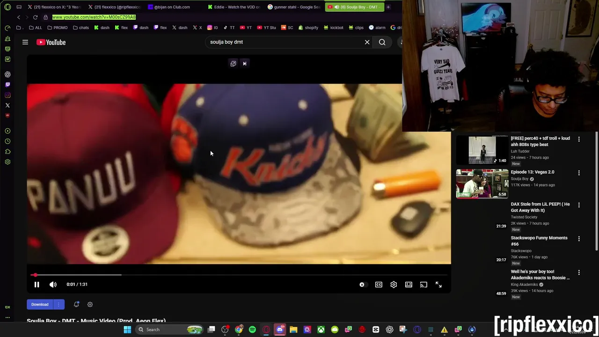599x337 pixels.
Task: Open the ChatGPT icon in the Opera sidebar
Action: (x=7, y=74)
